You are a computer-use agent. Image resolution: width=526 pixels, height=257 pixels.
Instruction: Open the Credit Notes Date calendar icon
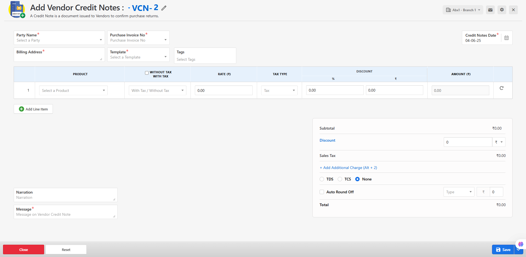pyautogui.click(x=507, y=38)
